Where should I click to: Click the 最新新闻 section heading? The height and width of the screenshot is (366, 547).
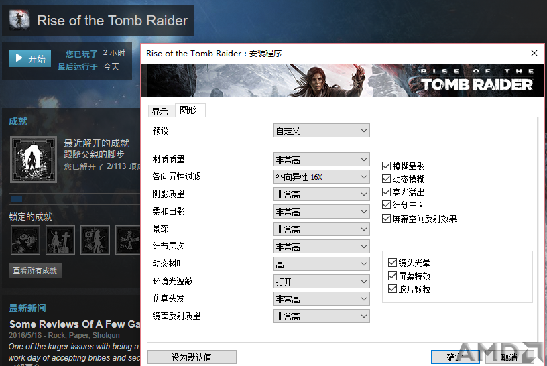tap(27, 308)
